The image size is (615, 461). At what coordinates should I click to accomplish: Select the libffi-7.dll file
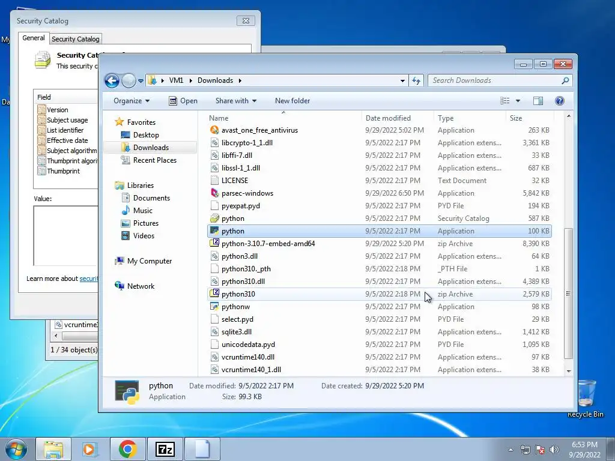pos(237,155)
